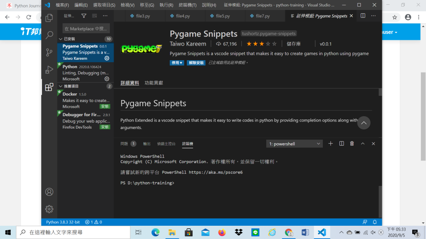Add a new terminal

point(330,144)
